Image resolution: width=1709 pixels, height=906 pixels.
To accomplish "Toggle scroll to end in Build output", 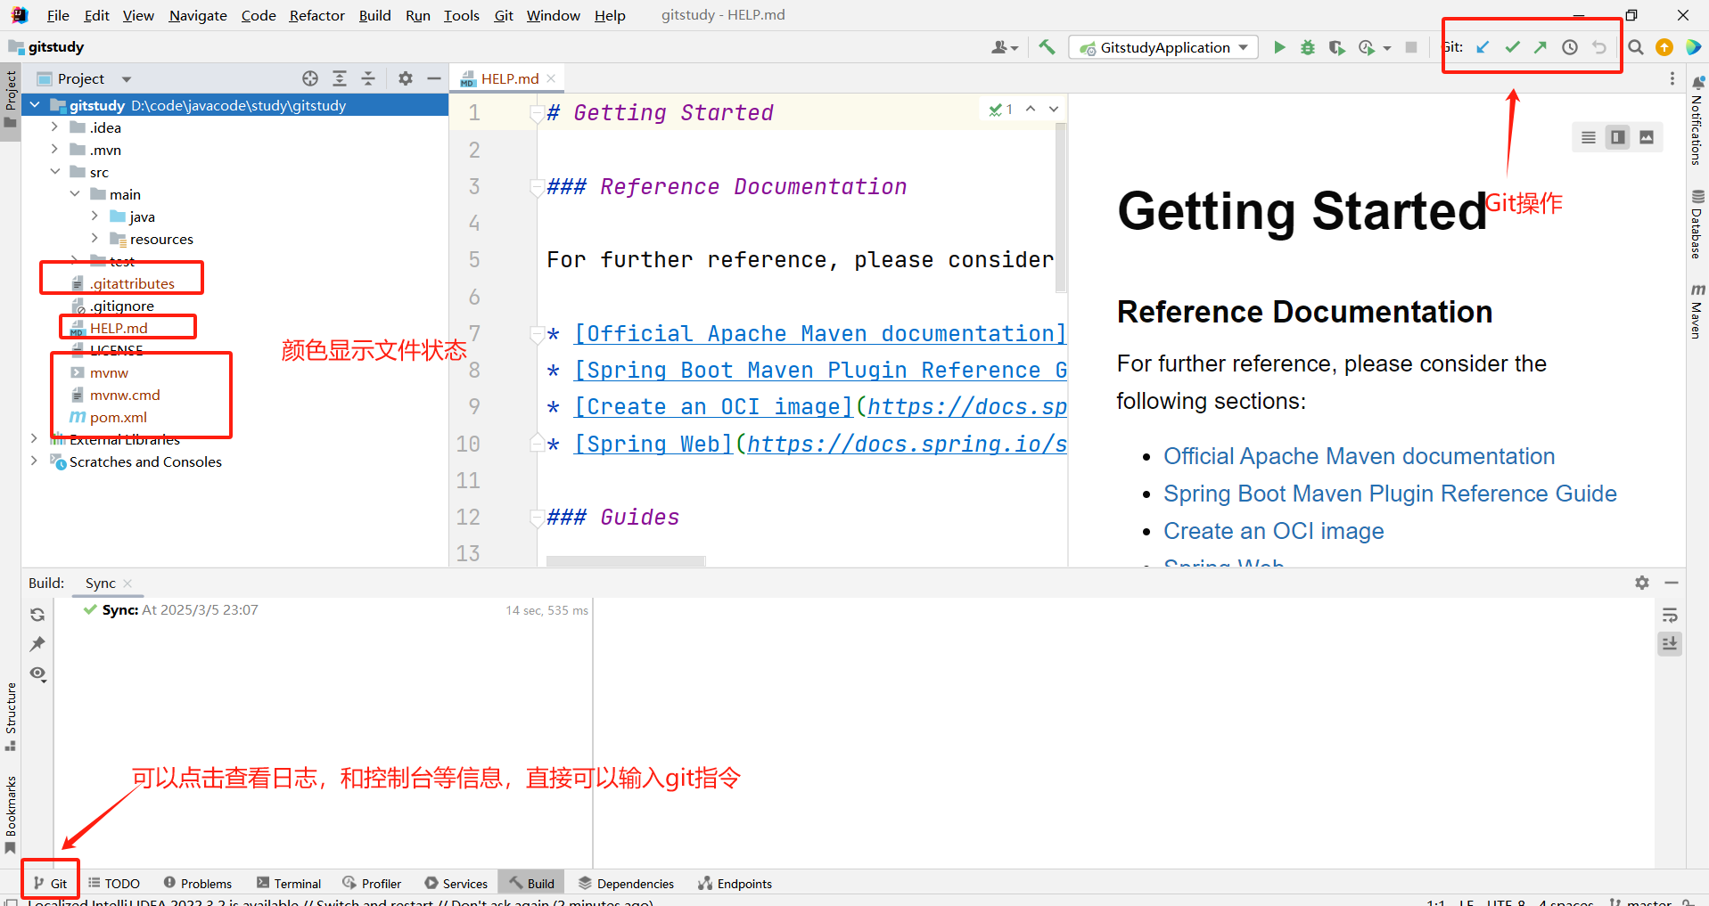I will coord(1670,643).
